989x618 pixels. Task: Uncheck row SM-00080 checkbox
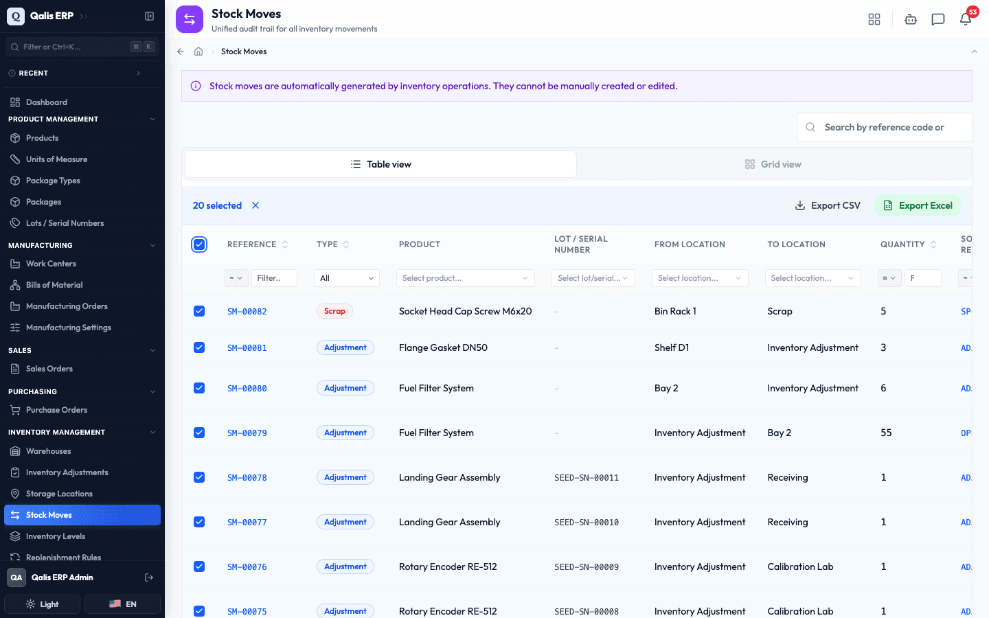click(199, 388)
